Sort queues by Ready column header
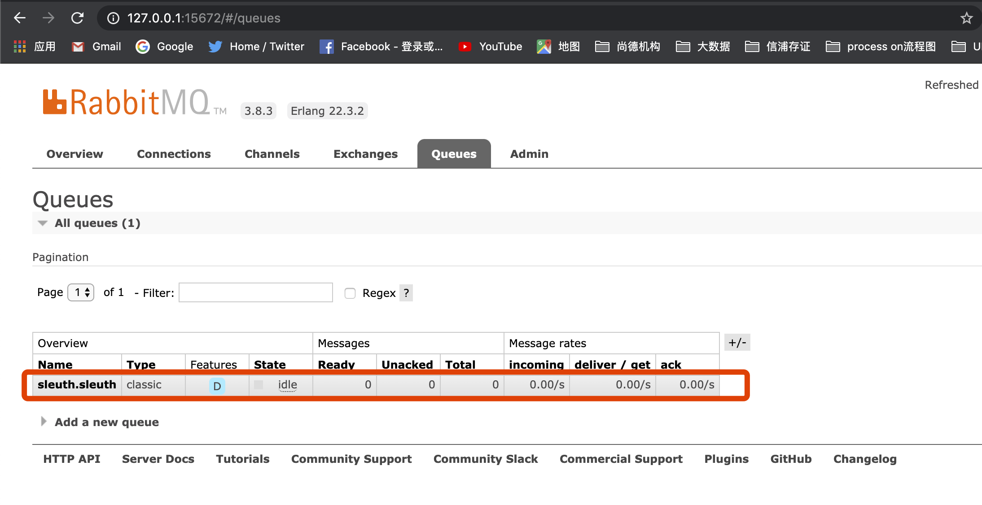This screenshot has width=982, height=505. [x=336, y=364]
